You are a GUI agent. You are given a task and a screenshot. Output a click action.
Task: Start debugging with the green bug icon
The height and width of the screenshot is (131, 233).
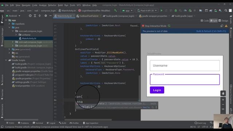pyautogui.click(x=175, y=11)
